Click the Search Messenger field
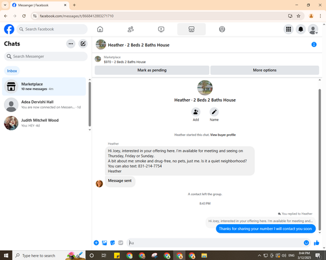Screen dimensions: 326x260 point(46,57)
